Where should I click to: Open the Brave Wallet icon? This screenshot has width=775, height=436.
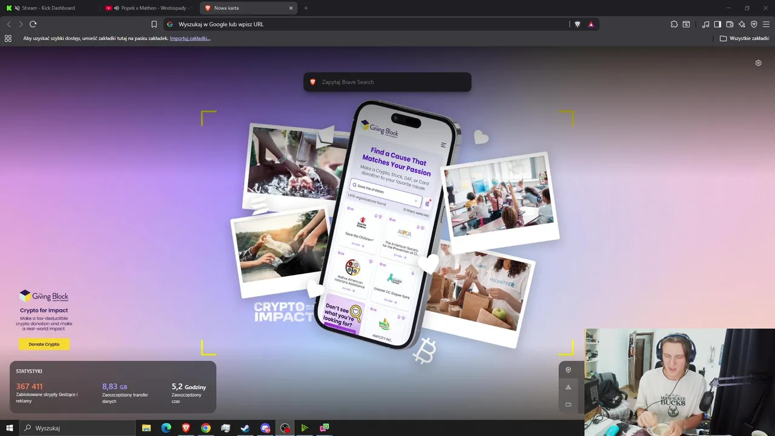[730, 24]
